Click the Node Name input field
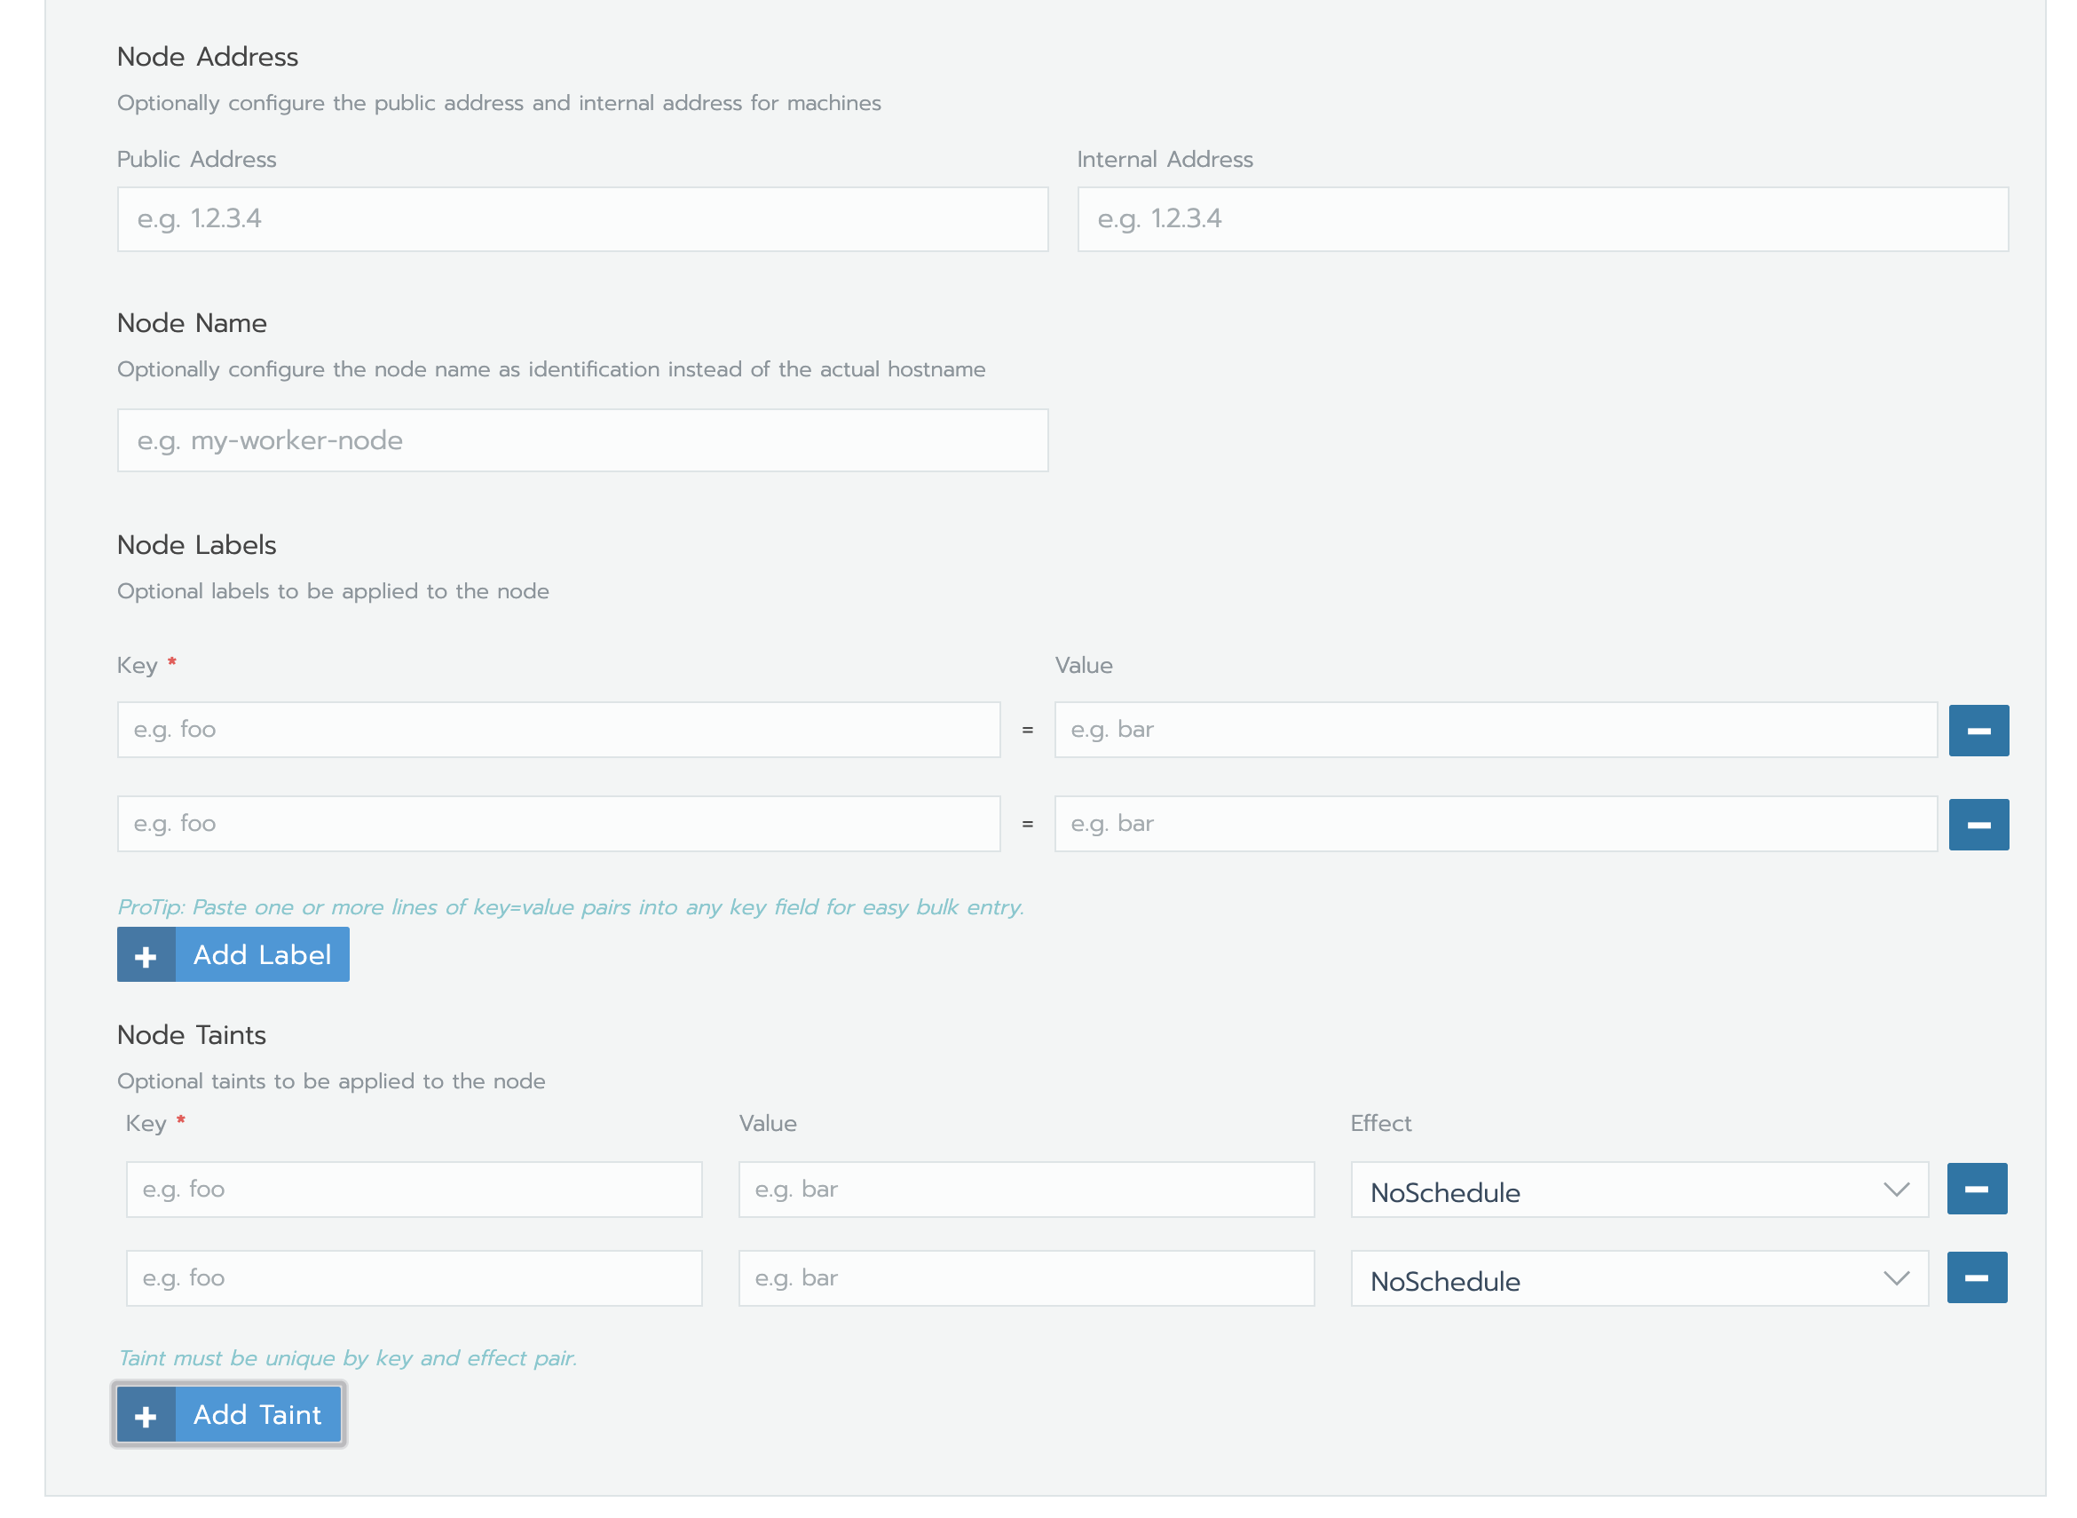Screen dimensions: 2077x1518 tap(582, 440)
